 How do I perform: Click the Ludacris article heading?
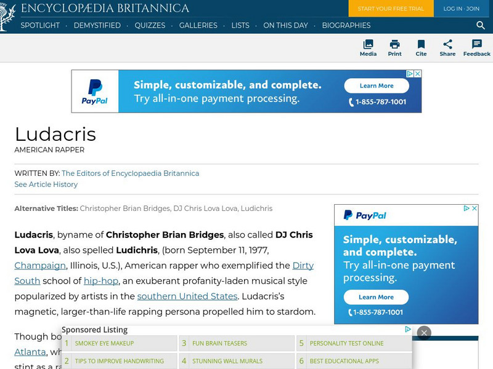tap(55, 134)
